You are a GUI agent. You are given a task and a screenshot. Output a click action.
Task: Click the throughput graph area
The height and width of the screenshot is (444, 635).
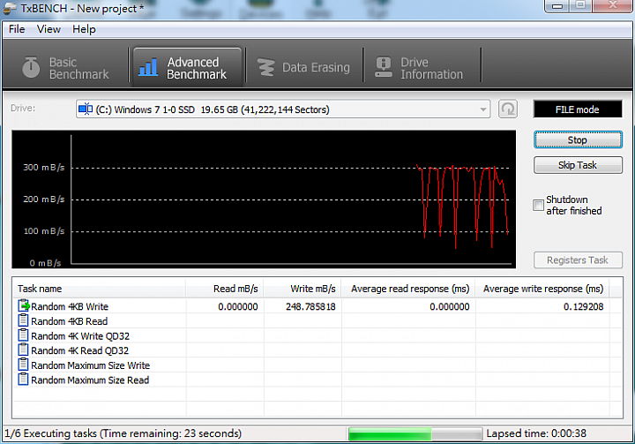(264, 199)
